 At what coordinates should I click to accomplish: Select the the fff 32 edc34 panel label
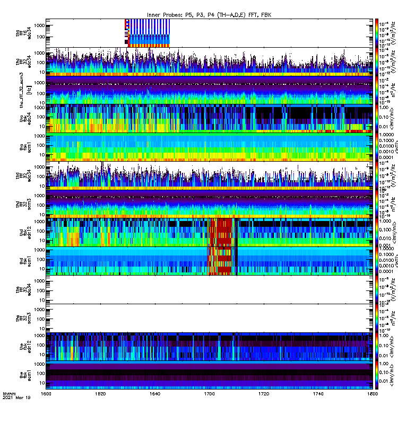(23, 289)
